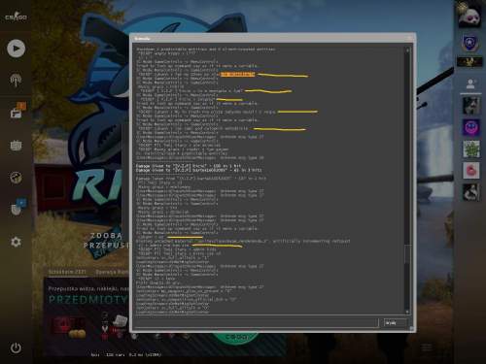Open the panda player avatar profile
Screen dimensions: 486x364
(469, 16)
